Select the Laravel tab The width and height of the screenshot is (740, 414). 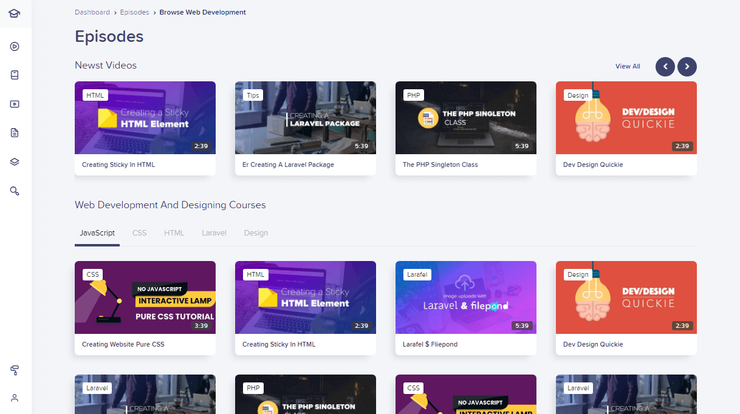(x=214, y=233)
